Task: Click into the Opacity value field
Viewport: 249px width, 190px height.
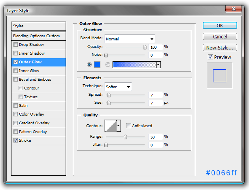Action: click(x=156, y=47)
